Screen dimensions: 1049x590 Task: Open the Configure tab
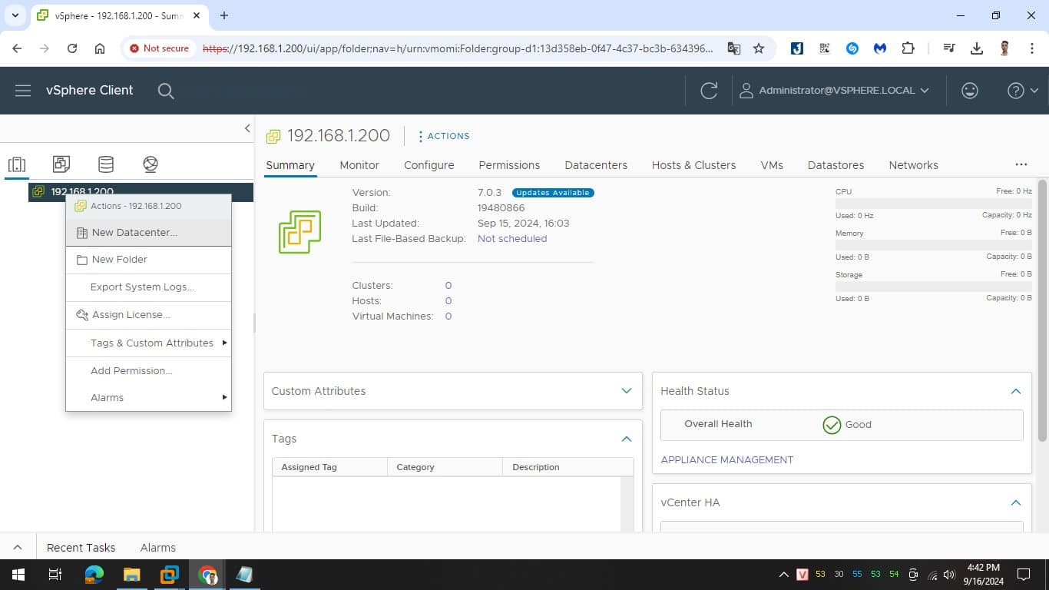(429, 165)
